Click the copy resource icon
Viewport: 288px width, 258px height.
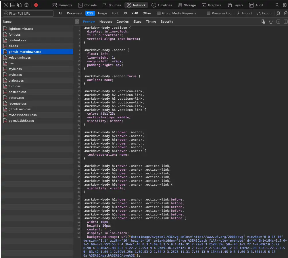[x=263, y=22]
